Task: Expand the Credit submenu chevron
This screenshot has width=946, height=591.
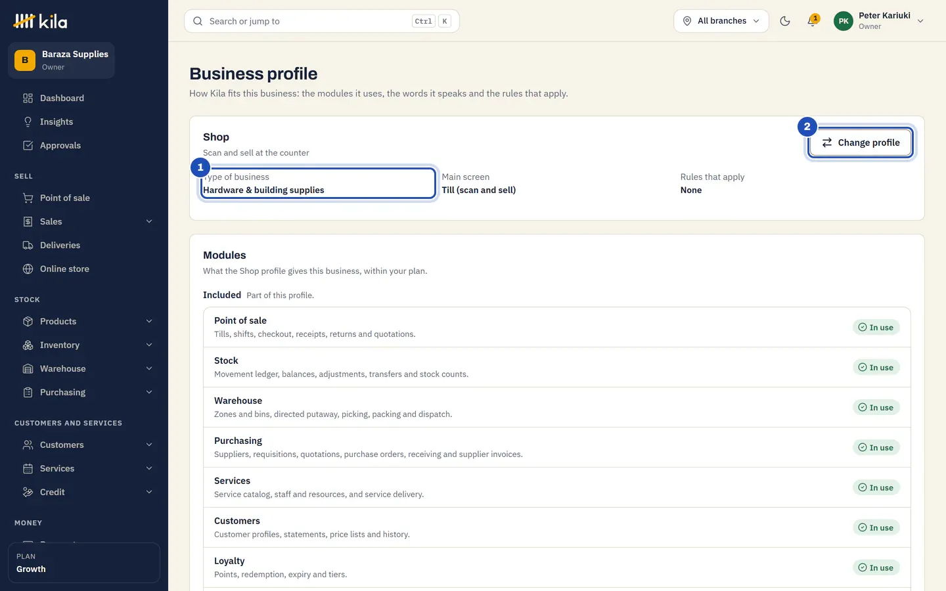Action: (x=149, y=492)
